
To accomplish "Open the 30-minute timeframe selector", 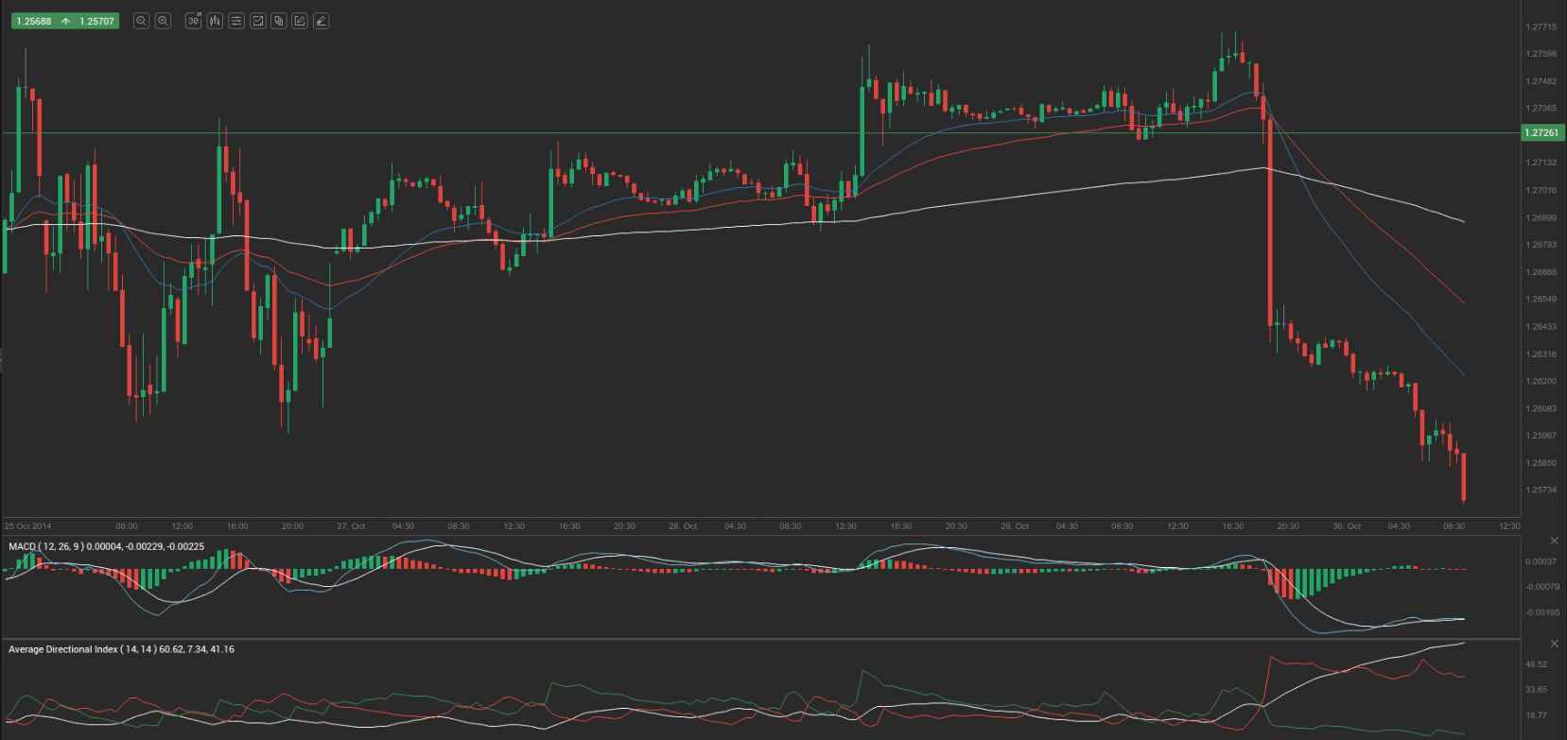I will pyautogui.click(x=194, y=21).
